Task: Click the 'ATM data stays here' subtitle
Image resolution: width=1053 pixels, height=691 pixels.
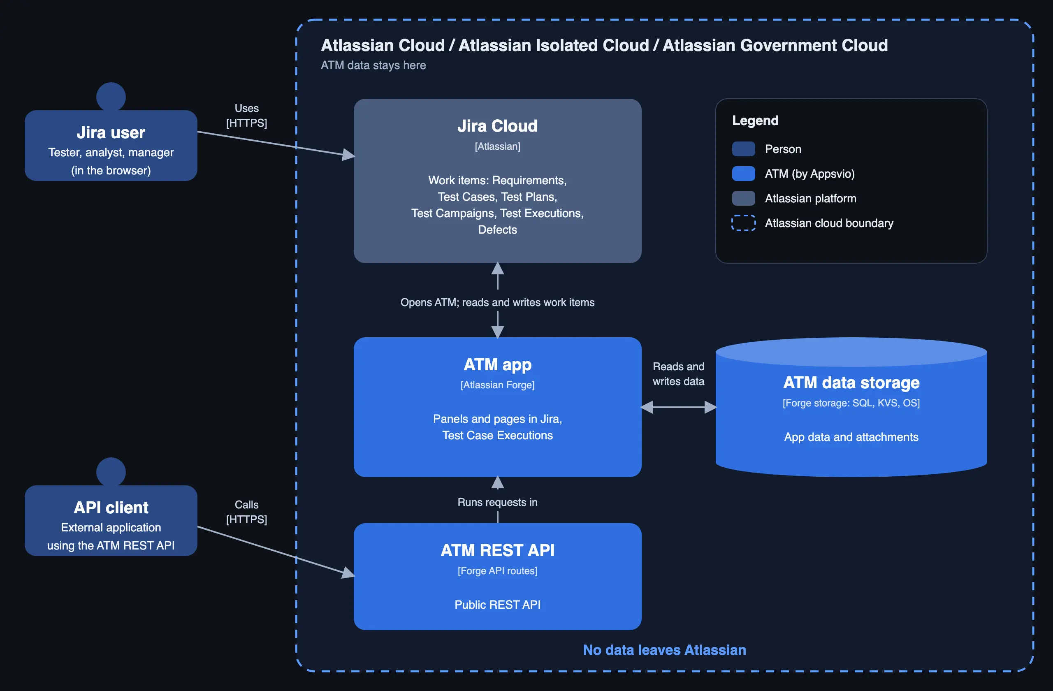Action: [373, 65]
